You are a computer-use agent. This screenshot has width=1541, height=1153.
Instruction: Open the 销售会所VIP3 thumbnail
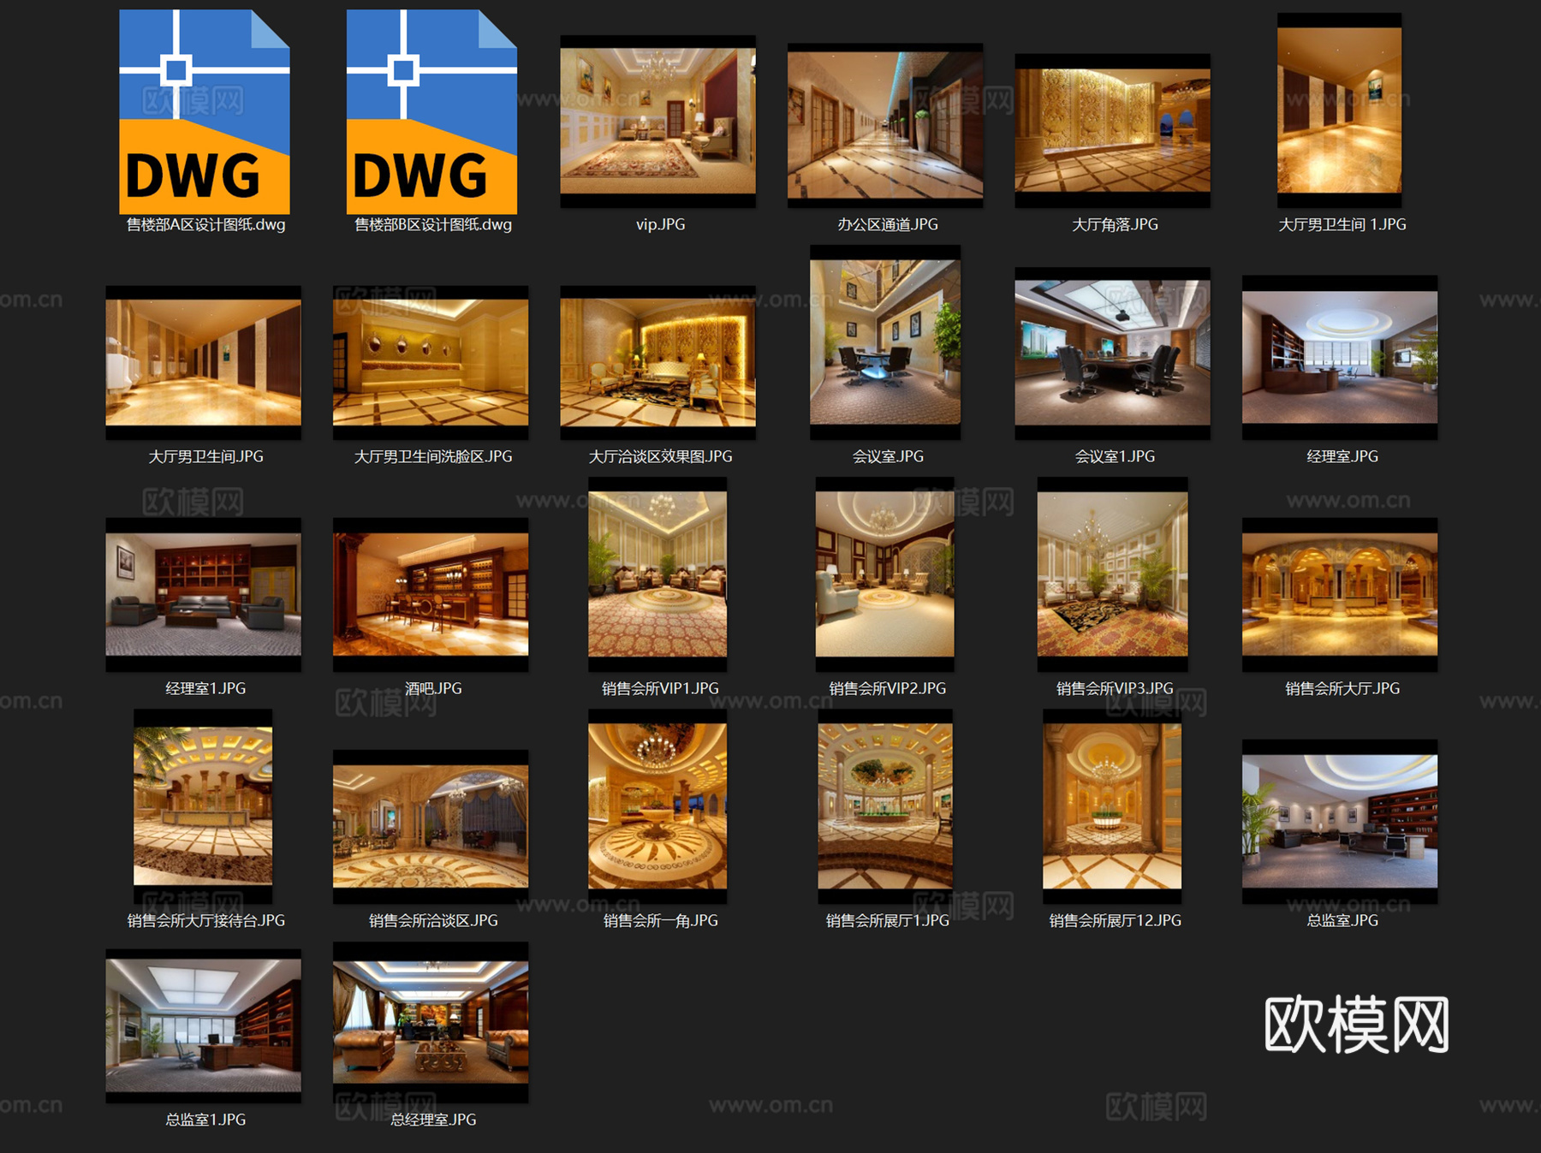coord(1112,574)
